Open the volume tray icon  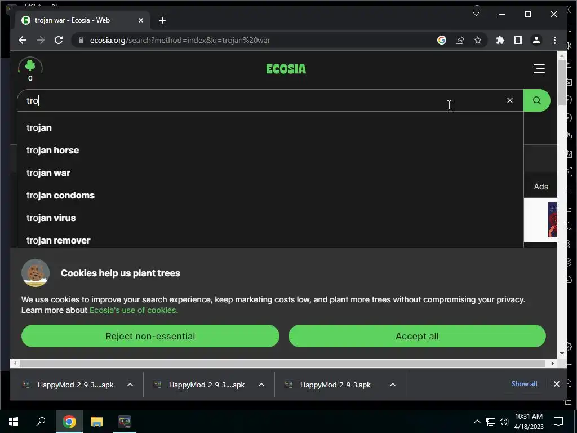coord(503,422)
